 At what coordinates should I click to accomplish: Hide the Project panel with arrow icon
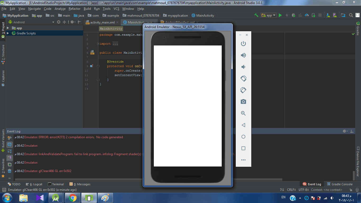click(79, 22)
